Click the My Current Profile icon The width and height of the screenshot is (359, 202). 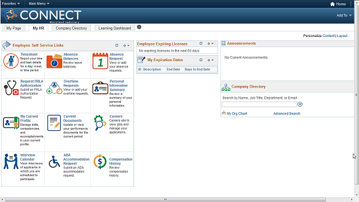tap(11, 123)
